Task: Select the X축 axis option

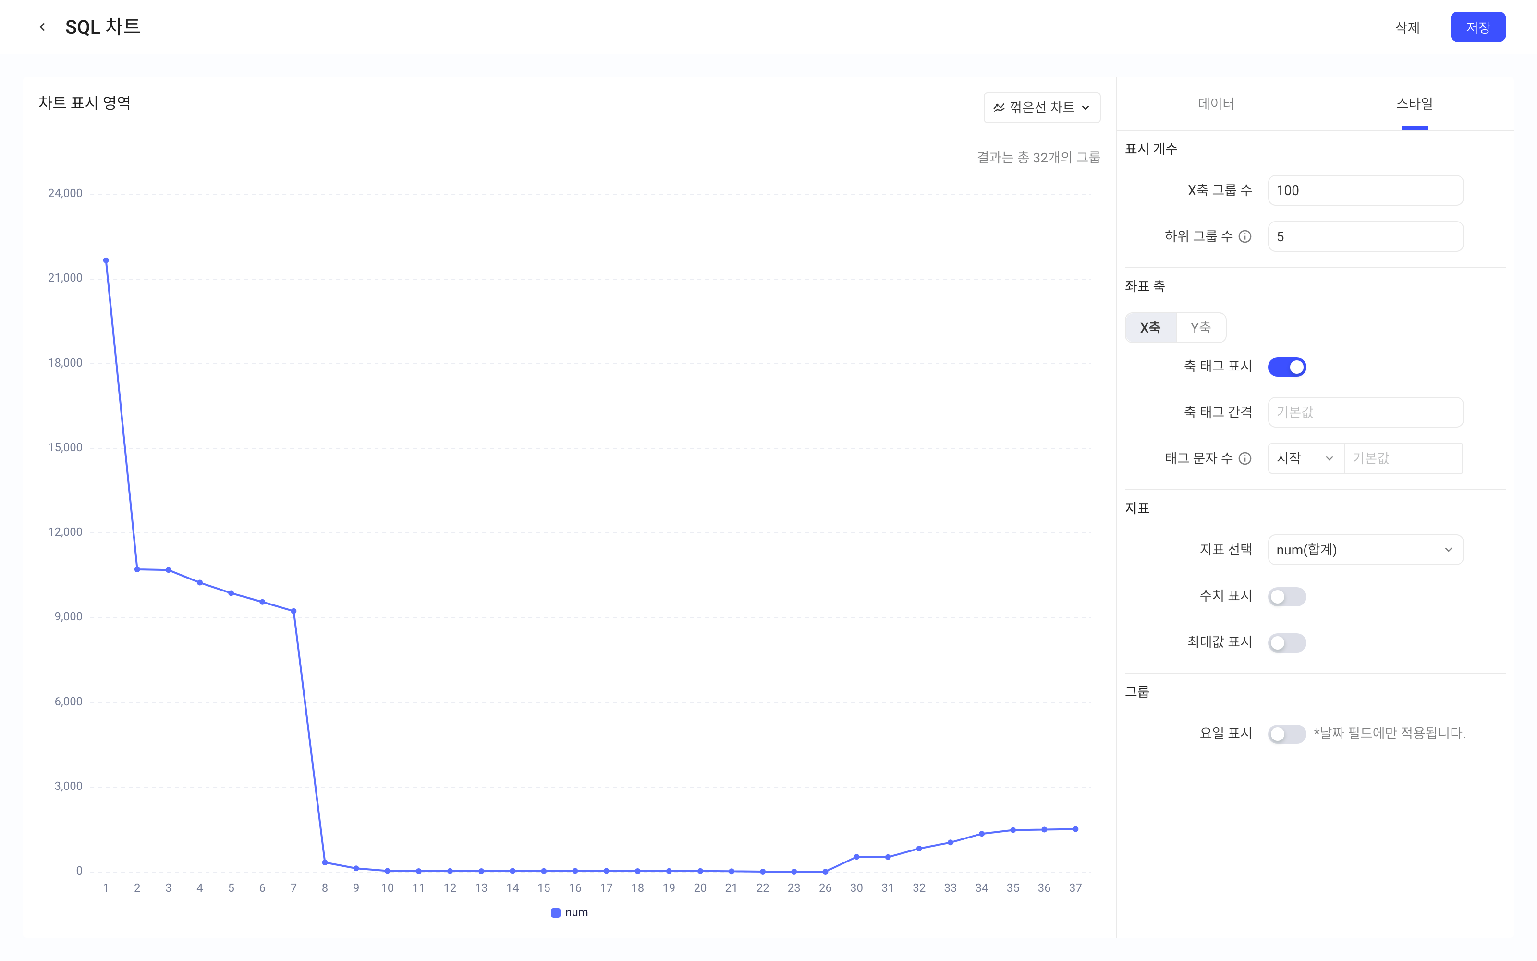Action: point(1150,328)
